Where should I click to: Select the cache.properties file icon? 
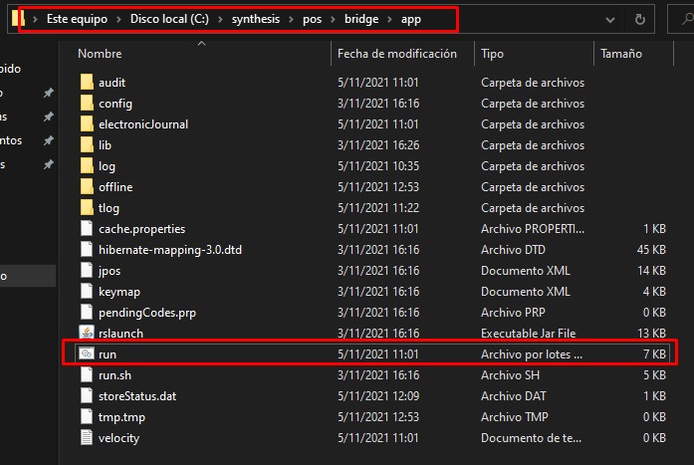(86, 229)
